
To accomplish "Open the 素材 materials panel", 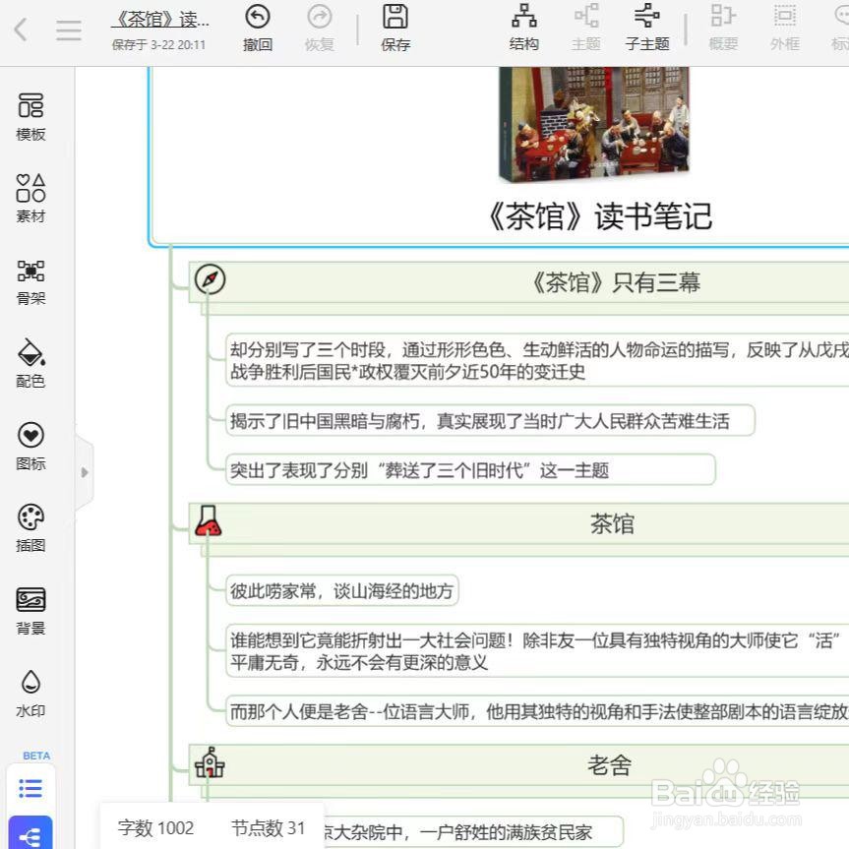I will 30,198.
